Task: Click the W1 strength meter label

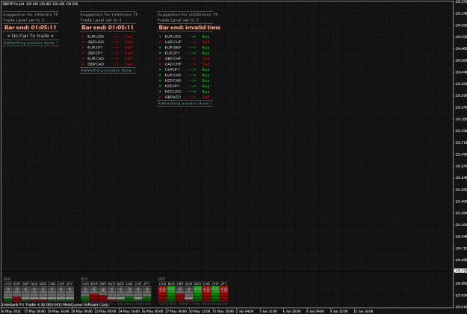Action: 161,279
